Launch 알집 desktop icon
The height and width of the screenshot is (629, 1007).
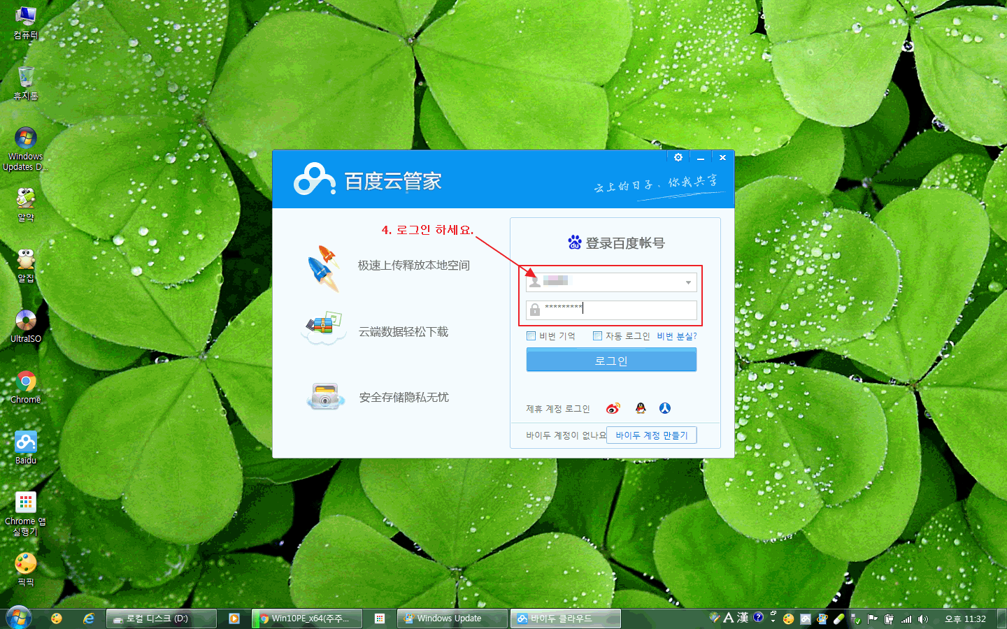(x=26, y=266)
